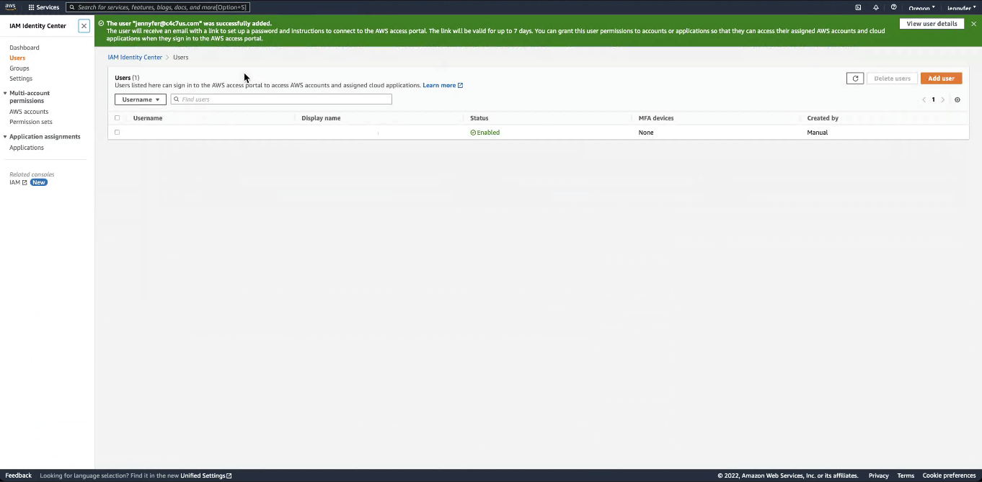The image size is (982, 482).
Task: Click the MFA devices column header
Action: 656,118
